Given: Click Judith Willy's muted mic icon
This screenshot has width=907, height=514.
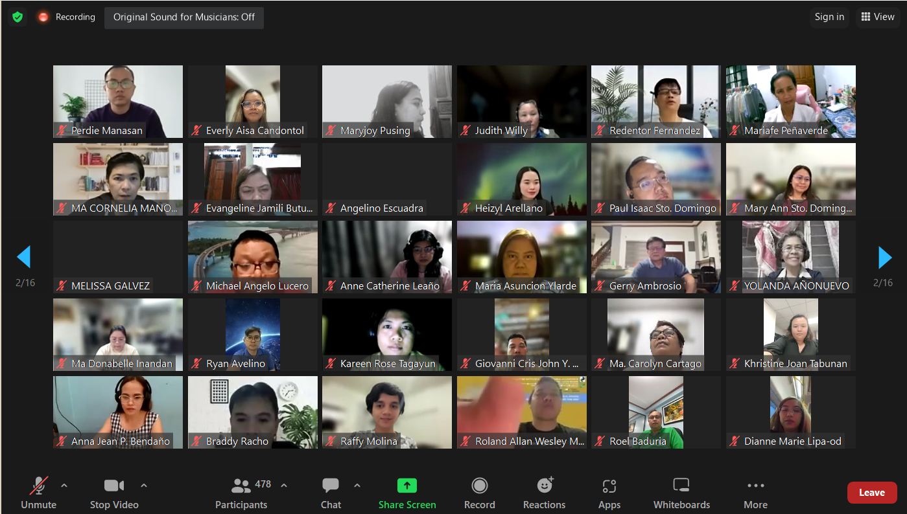Looking at the screenshot, I should coord(465,130).
